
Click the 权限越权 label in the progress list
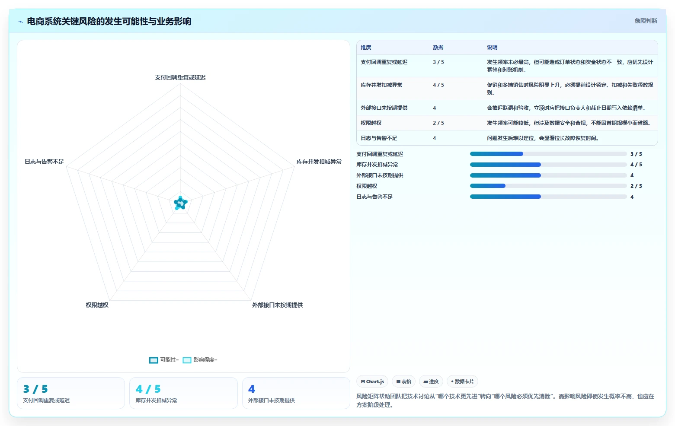tap(367, 186)
